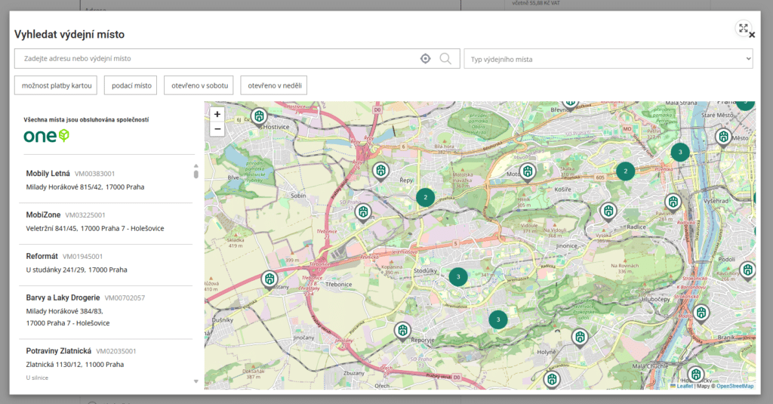
Task: Click the list scrollbar thumb
Action: click(x=196, y=174)
